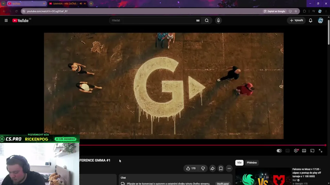Dislike the video with thumbs down
This screenshot has width=330, height=185.
[x=203, y=169]
